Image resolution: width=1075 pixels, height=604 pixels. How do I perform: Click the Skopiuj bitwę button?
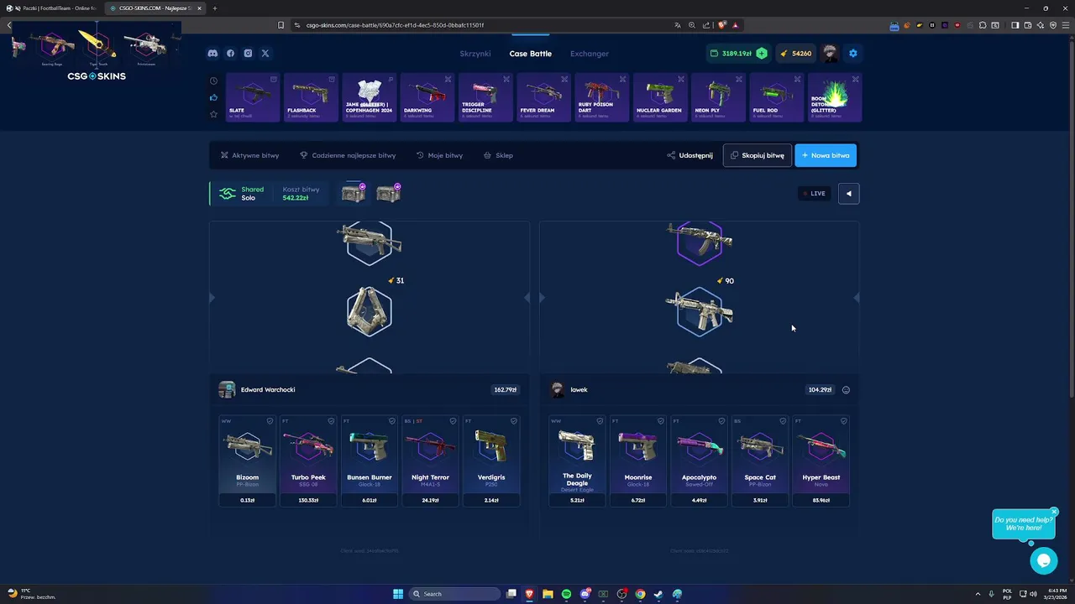click(757, 155)
